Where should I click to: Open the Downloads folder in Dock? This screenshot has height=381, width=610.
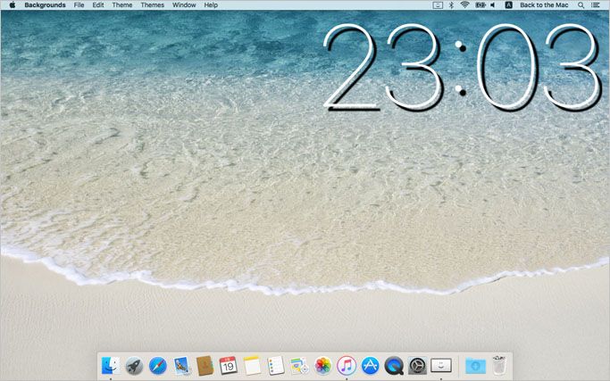pyautogui.click(x=475, y=366)
